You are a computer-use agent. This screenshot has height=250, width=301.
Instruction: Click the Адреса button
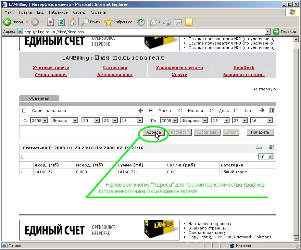[153, 132]
